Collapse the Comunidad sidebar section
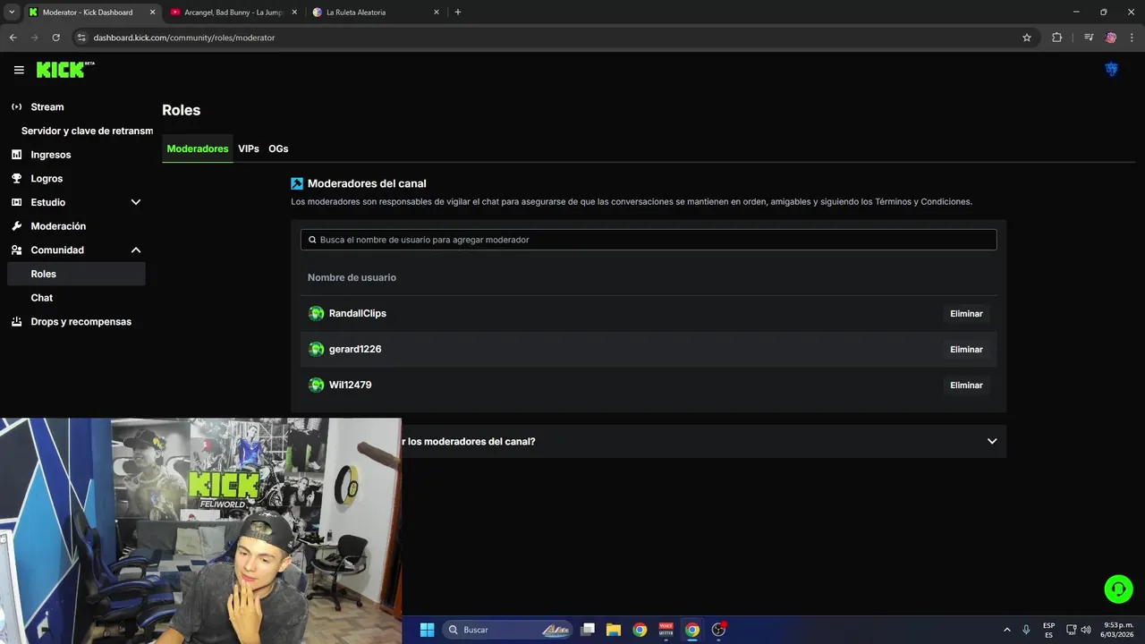Screen dimensions: 1145x644 click(136, 250)
